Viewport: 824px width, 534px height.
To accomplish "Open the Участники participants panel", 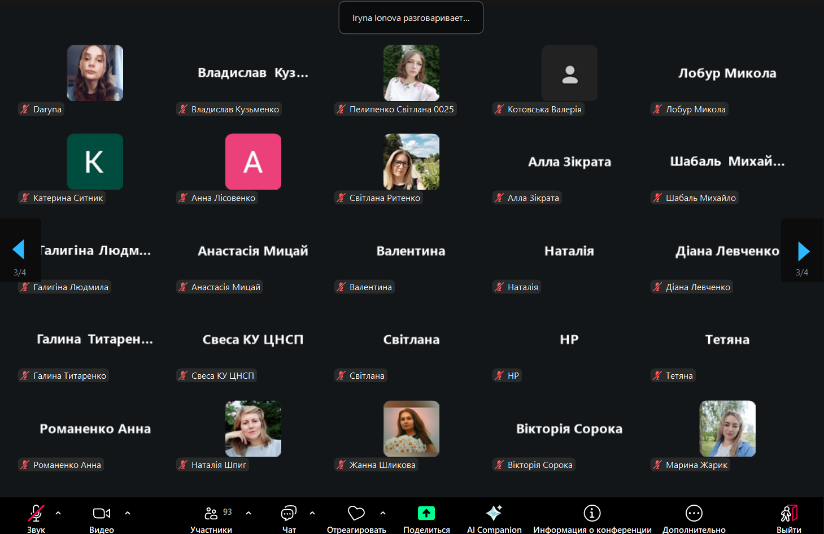I will tap(211, 513).
